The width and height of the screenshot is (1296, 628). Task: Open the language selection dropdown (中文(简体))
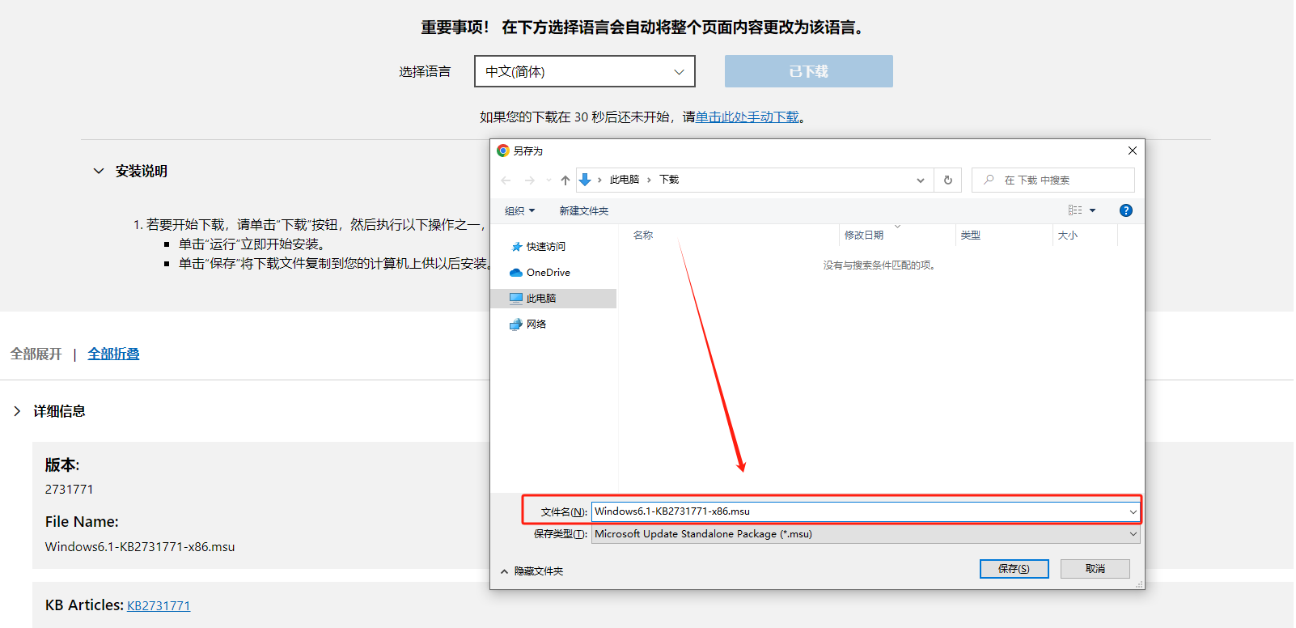tap(584, 71)
